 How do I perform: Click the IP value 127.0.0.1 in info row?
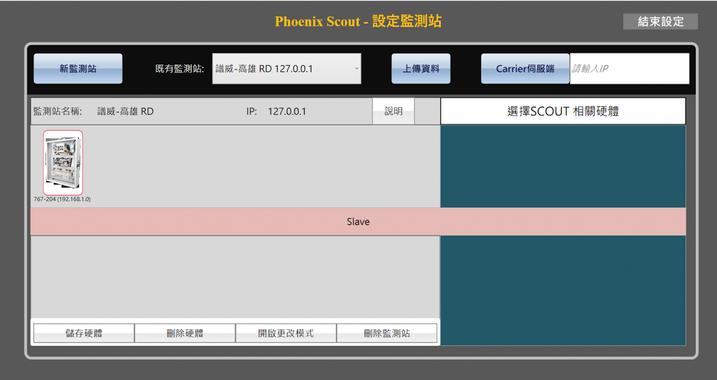tap(287, 111)
